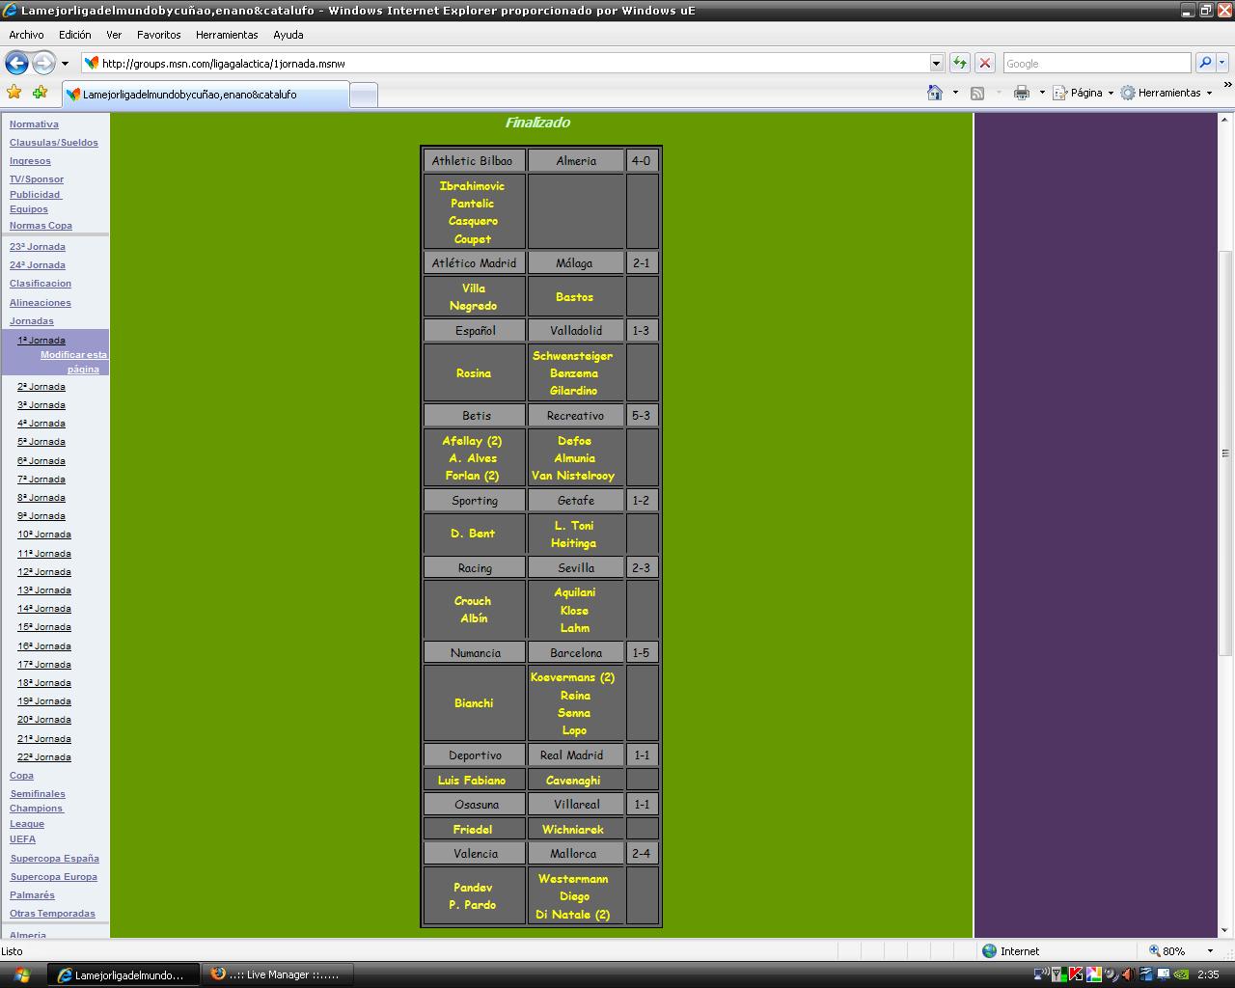Click the page vertical scrollbar thumb
The width and height of the screenshot is (1235, 988).
point(1226,453)
